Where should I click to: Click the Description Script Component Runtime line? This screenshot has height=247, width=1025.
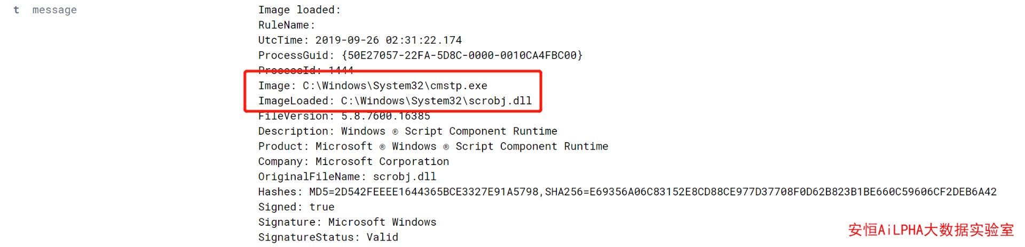coord(407,131)
